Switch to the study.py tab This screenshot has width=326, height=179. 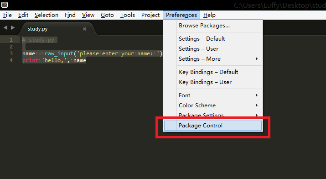point(38,29)
